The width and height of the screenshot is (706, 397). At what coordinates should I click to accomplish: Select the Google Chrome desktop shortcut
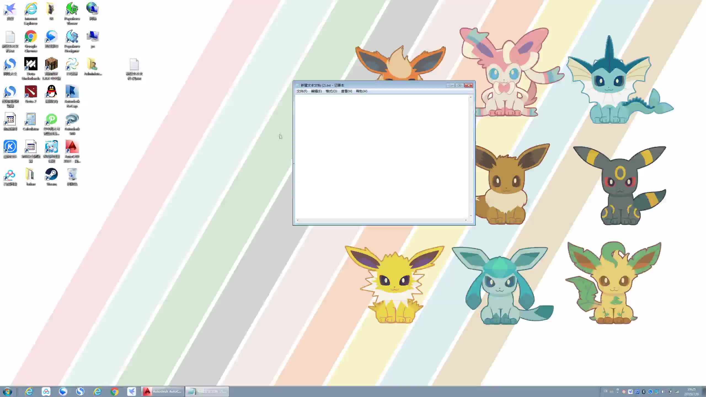click(31, 41)
